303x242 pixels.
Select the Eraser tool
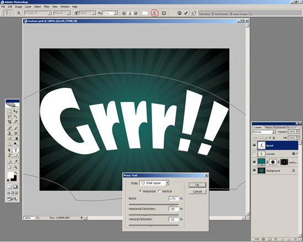coord(9,139)
